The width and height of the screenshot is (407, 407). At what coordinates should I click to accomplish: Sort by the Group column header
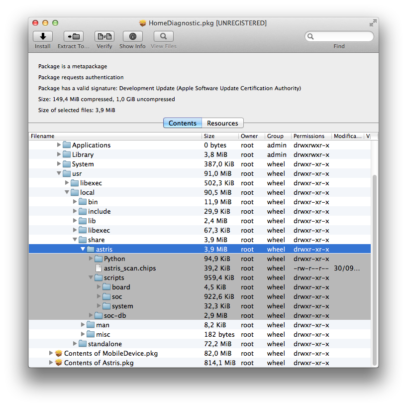click(x=278, y=136)
